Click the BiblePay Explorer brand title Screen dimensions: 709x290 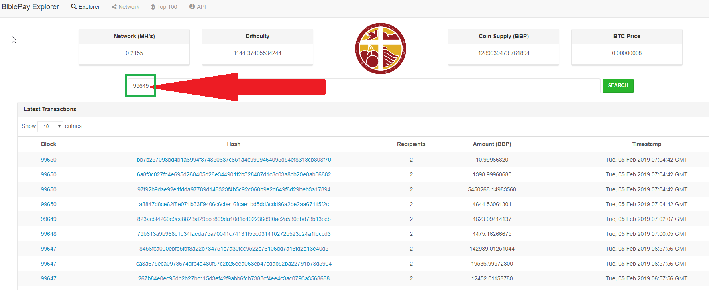pos(30,7)
